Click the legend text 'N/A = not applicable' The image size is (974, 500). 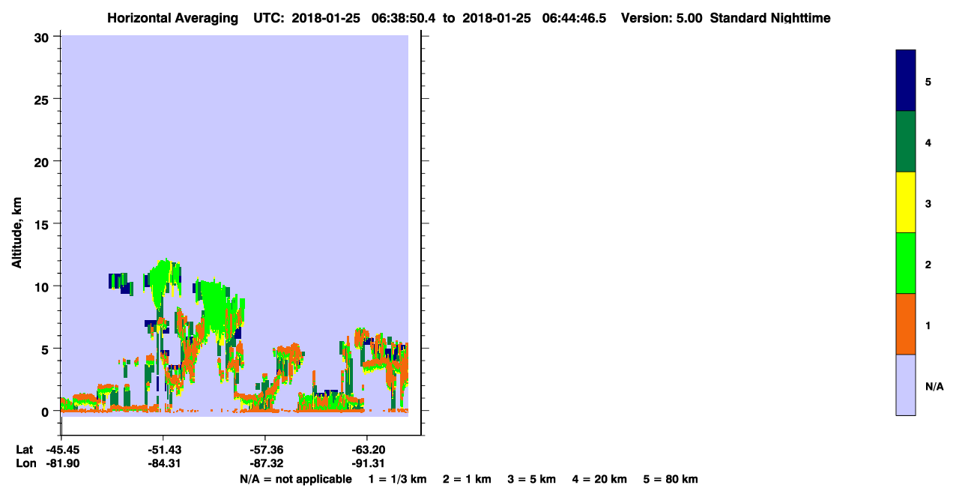pos(295,479)
